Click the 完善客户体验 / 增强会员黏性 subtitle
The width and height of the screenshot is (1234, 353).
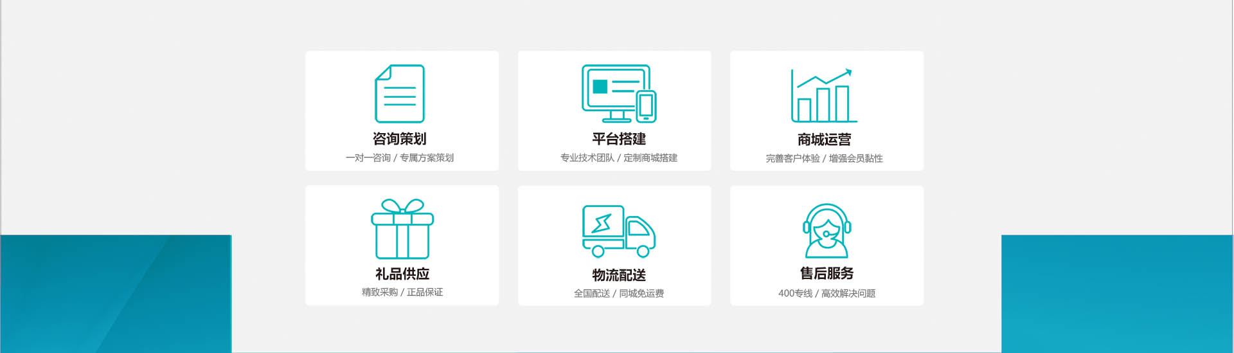(824, 158)
